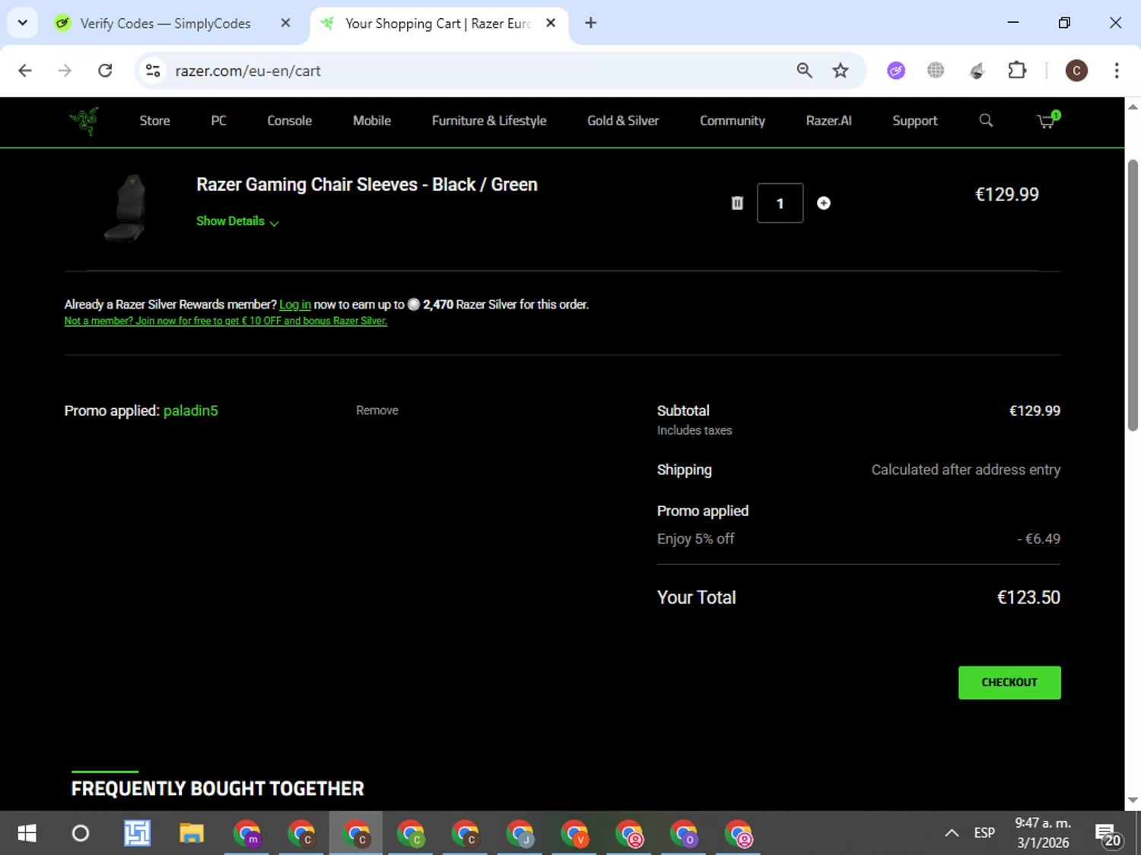Open the Support menu
The image size is (1141, 855).
point(914,121)
